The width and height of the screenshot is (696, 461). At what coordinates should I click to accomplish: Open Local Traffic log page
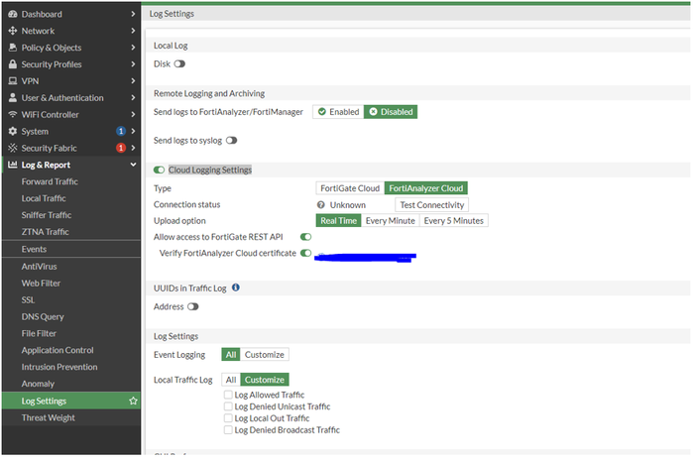tap(44, 198)
